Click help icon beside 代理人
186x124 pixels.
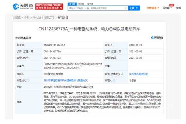point(114,81)
